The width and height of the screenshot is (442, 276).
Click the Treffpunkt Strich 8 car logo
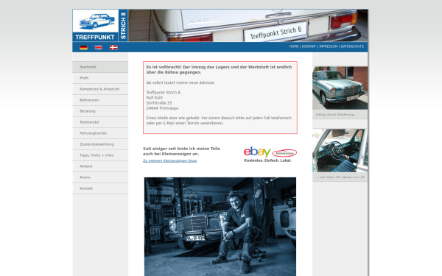click(100, 26)
